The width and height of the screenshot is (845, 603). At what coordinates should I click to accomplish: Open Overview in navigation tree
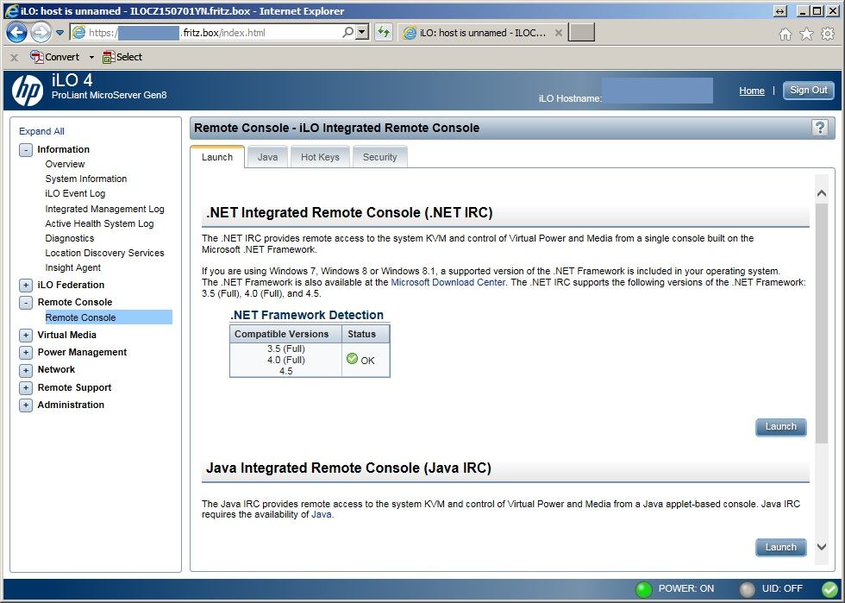pyautogui.click(x=65, y=164)
